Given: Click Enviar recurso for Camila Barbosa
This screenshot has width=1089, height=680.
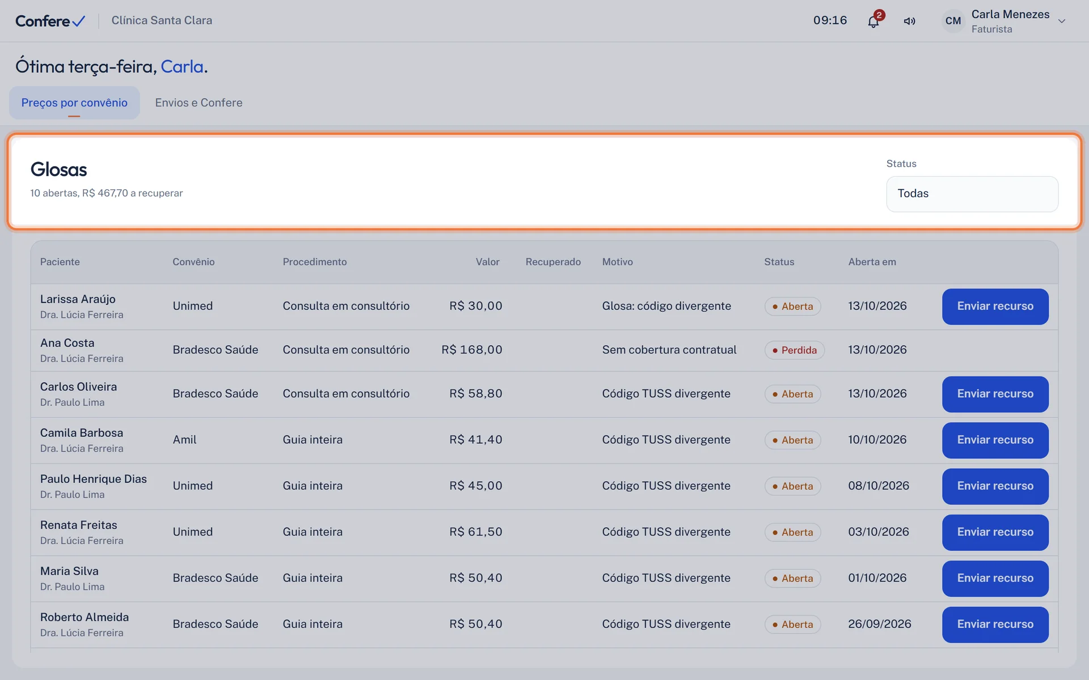Looking at the screenshot, I should pos(995,440).
